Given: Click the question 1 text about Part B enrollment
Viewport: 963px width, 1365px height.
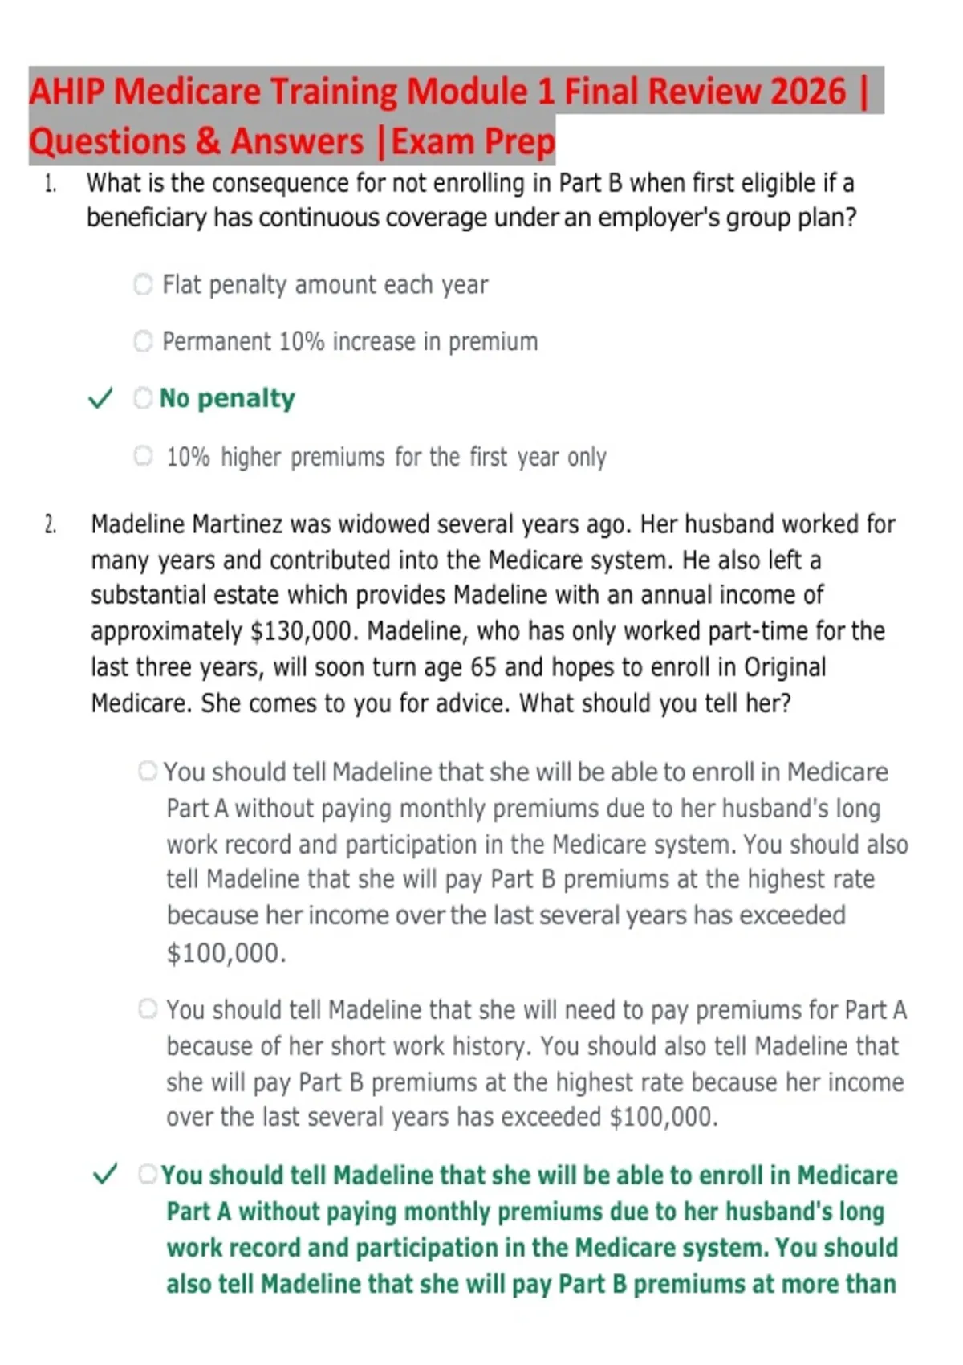Looking at the screenshot, I should coord(472,200).
